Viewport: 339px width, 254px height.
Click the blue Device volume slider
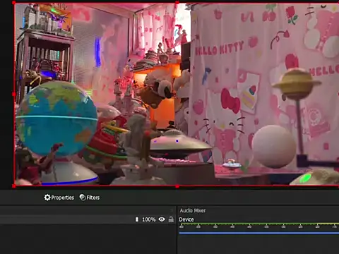(x=259, y=233)
